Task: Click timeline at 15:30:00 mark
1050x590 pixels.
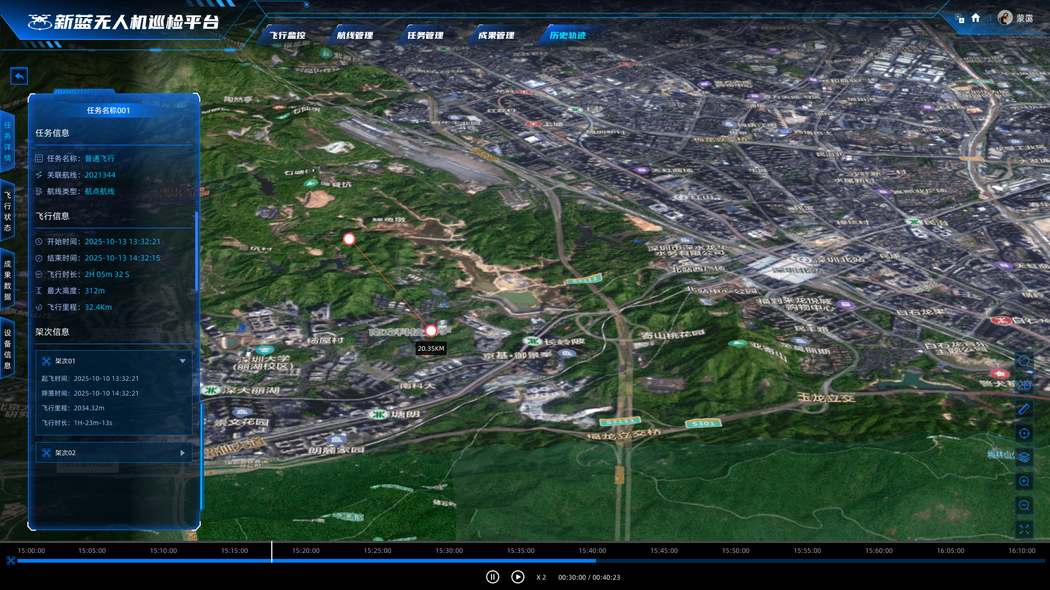Action: click(449, 559)
